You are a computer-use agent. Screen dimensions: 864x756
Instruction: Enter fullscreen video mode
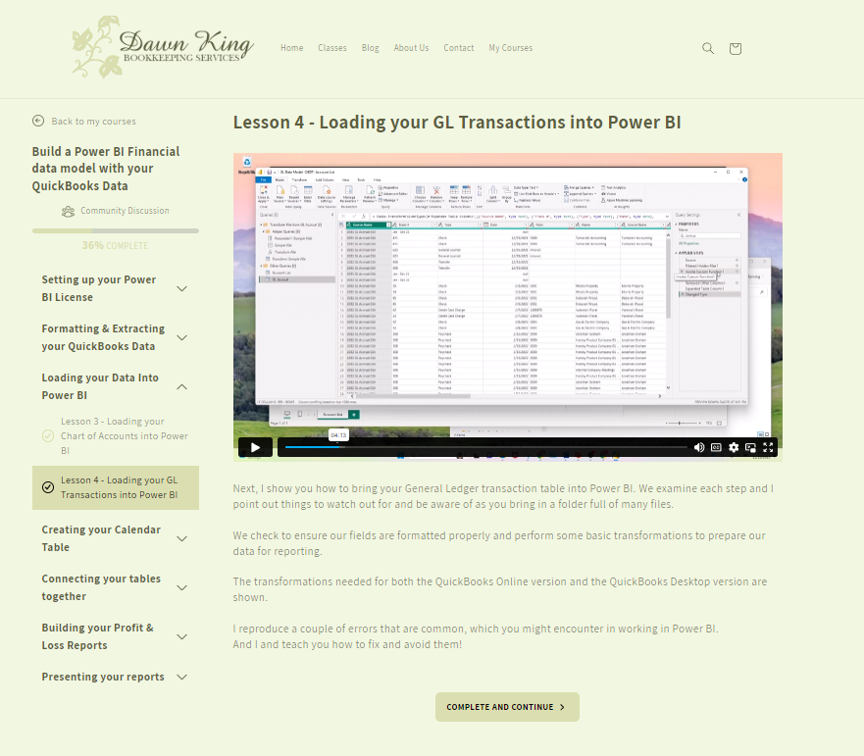tap(769, 447)
